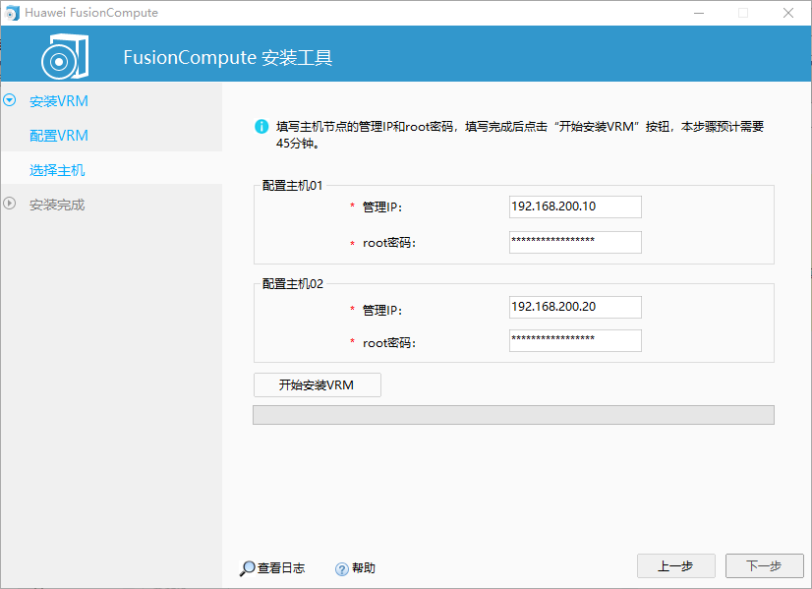Open 查看日志 log viewer link
812x589 pixels.
(x=281, y=568)
